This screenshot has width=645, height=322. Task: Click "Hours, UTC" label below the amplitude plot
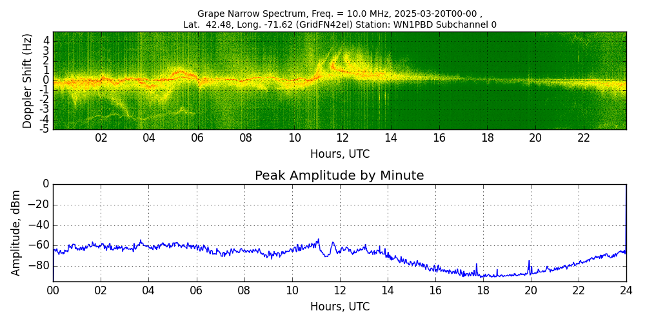(x=340, y=307)
